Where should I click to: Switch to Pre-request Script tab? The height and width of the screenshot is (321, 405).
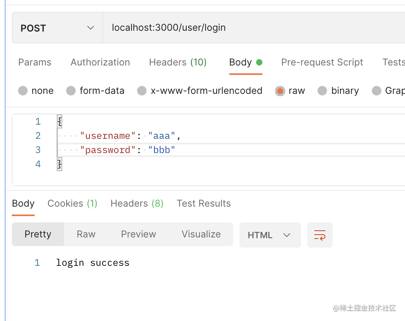click(322, 62)
